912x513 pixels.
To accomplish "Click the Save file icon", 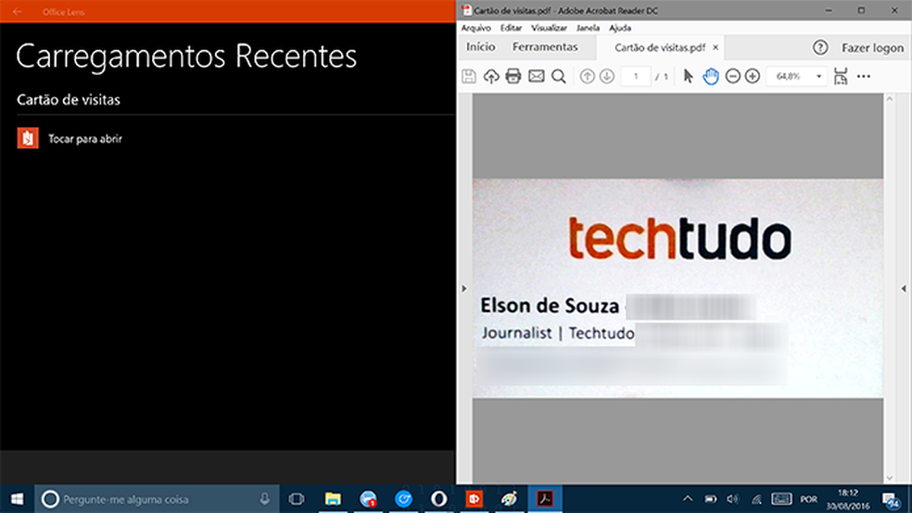I will pyautogui.click(x=469, y=76).
